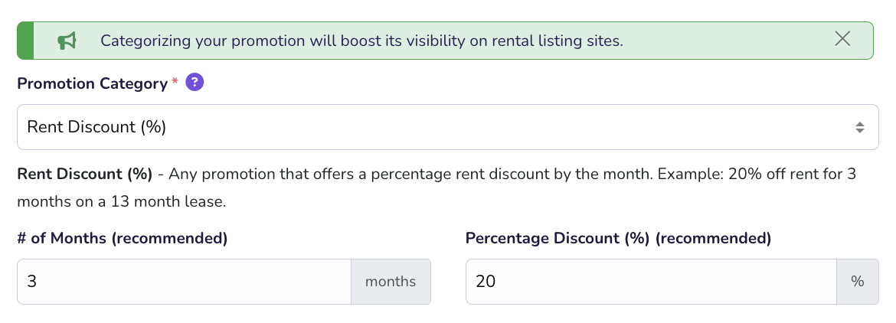The width and height of the screenshot is (896, 323).
Task: Focus the number of months input field
Action: [x=184, y=282]
